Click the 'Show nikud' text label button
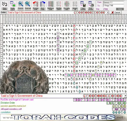Viewport: 127px width, 121px height. click(x=4, y=9)
